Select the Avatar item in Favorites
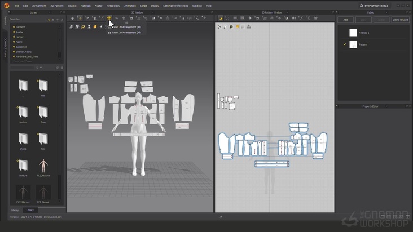413x232 pixels. point(20,32)
